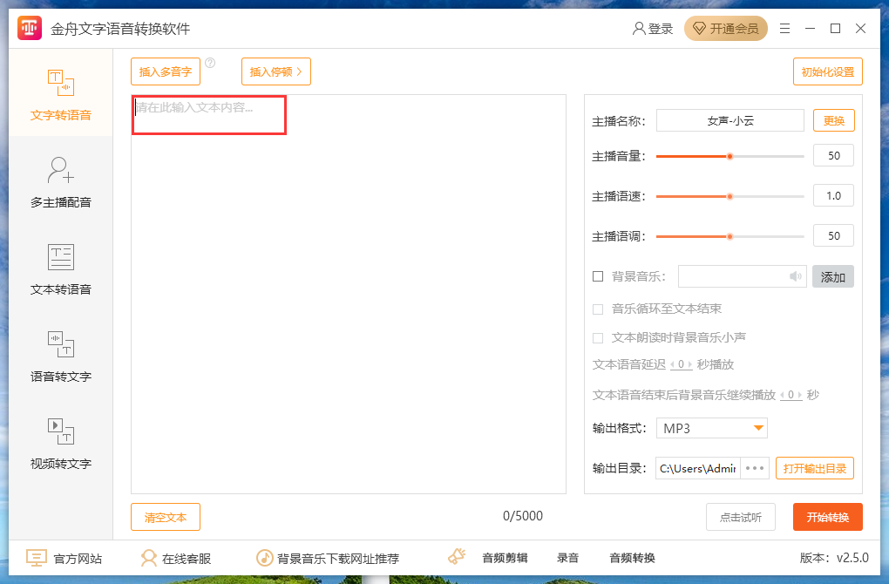Click the 主播名称 field showing 女声-小云
Screen dimensions: 889x584
tap(730, 120)
